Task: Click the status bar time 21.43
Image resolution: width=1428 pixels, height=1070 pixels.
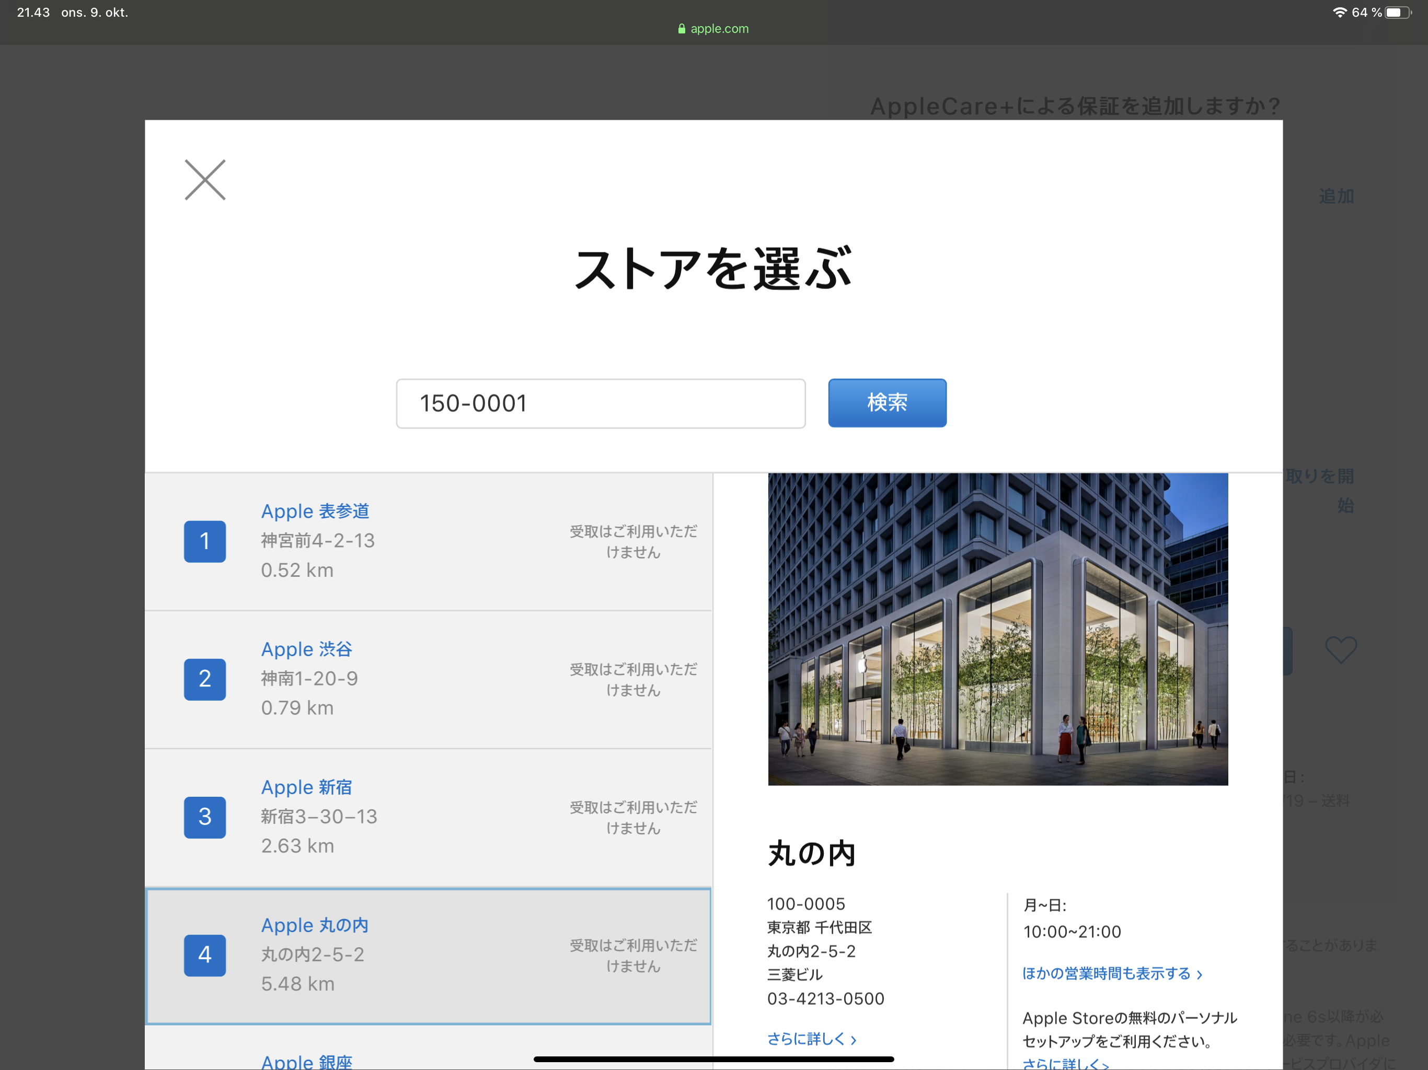Action: (33, 12)
